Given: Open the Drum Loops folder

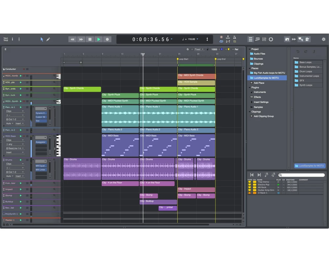Looking at the screenshot, I should 305,71.
